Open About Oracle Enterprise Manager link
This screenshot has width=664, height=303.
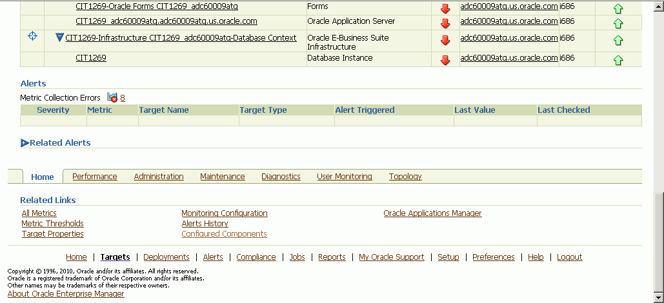(66, 294)
